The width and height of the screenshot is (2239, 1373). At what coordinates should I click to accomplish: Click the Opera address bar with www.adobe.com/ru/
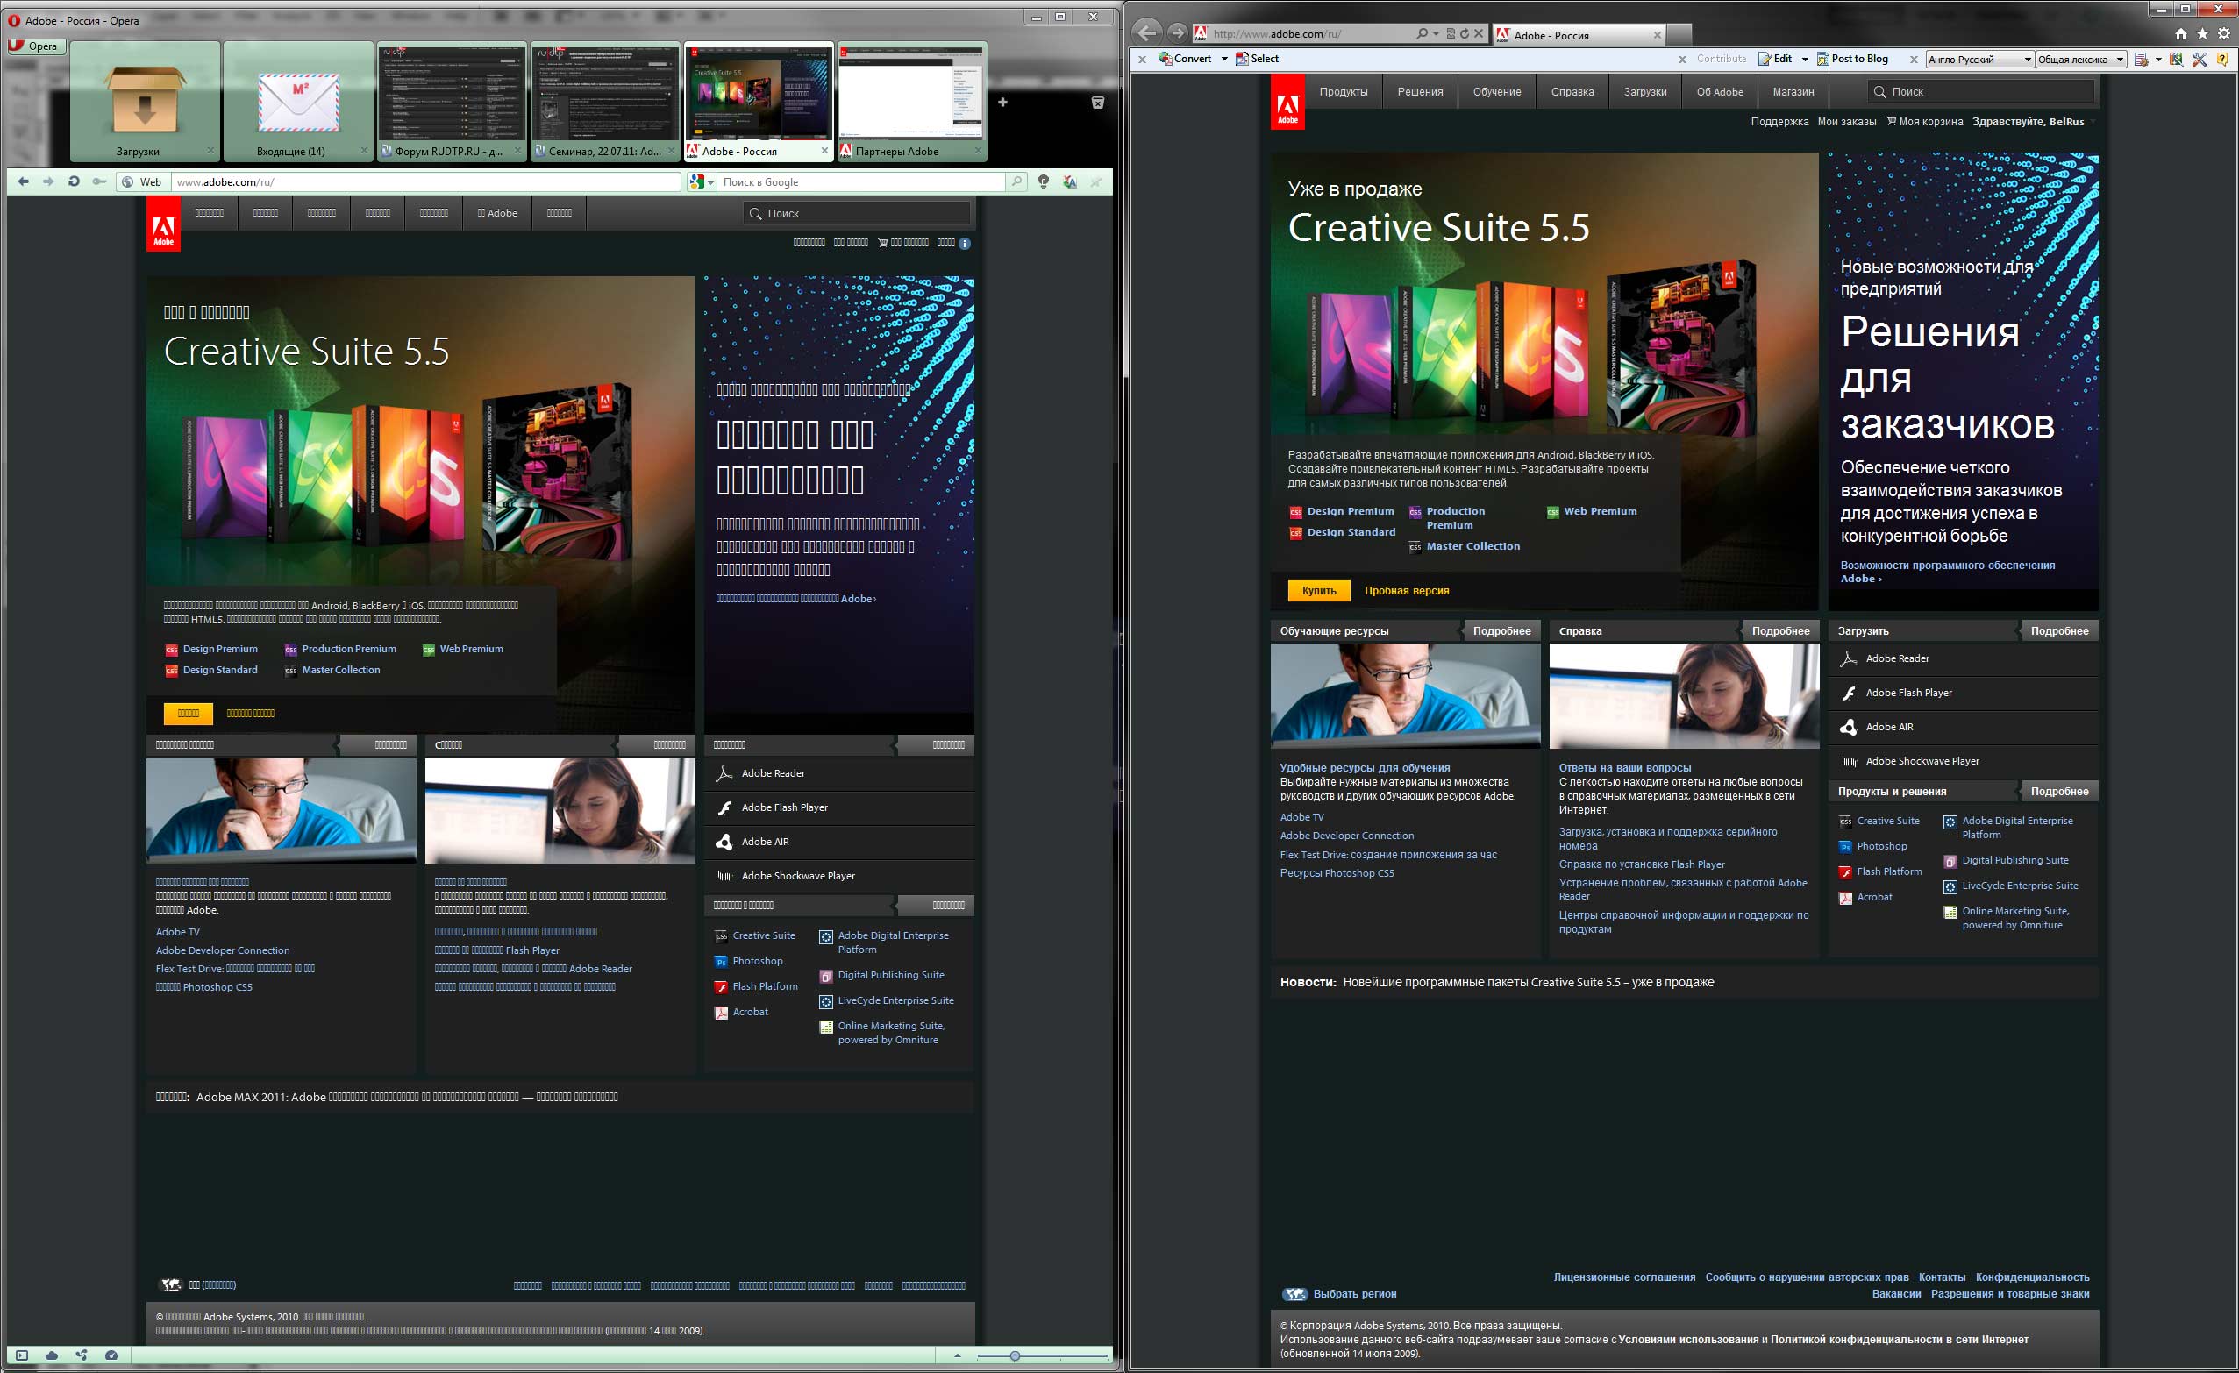click(425, 181)
